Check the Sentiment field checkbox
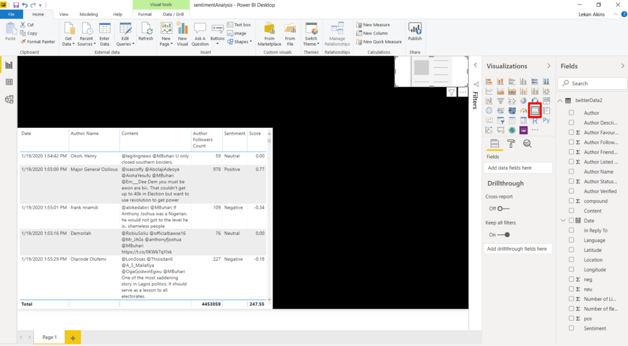The width and height of the screenshot is (628, 346). tap(571, 328)
